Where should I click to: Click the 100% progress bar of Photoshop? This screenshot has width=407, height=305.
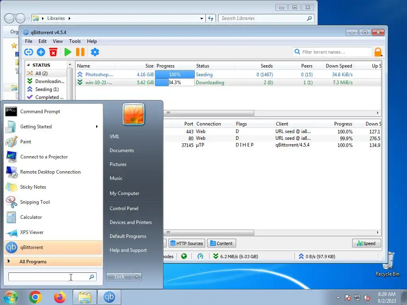click(175, 74)
